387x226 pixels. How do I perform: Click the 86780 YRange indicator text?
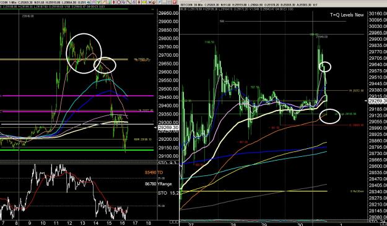159,183
